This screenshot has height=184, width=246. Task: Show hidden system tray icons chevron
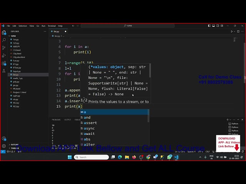(200, 157)
